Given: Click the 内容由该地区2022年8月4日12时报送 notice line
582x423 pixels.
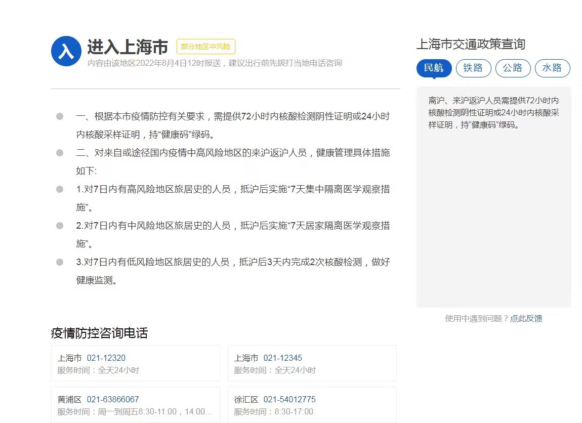Looking at the screenshot, I should (215, 63).
